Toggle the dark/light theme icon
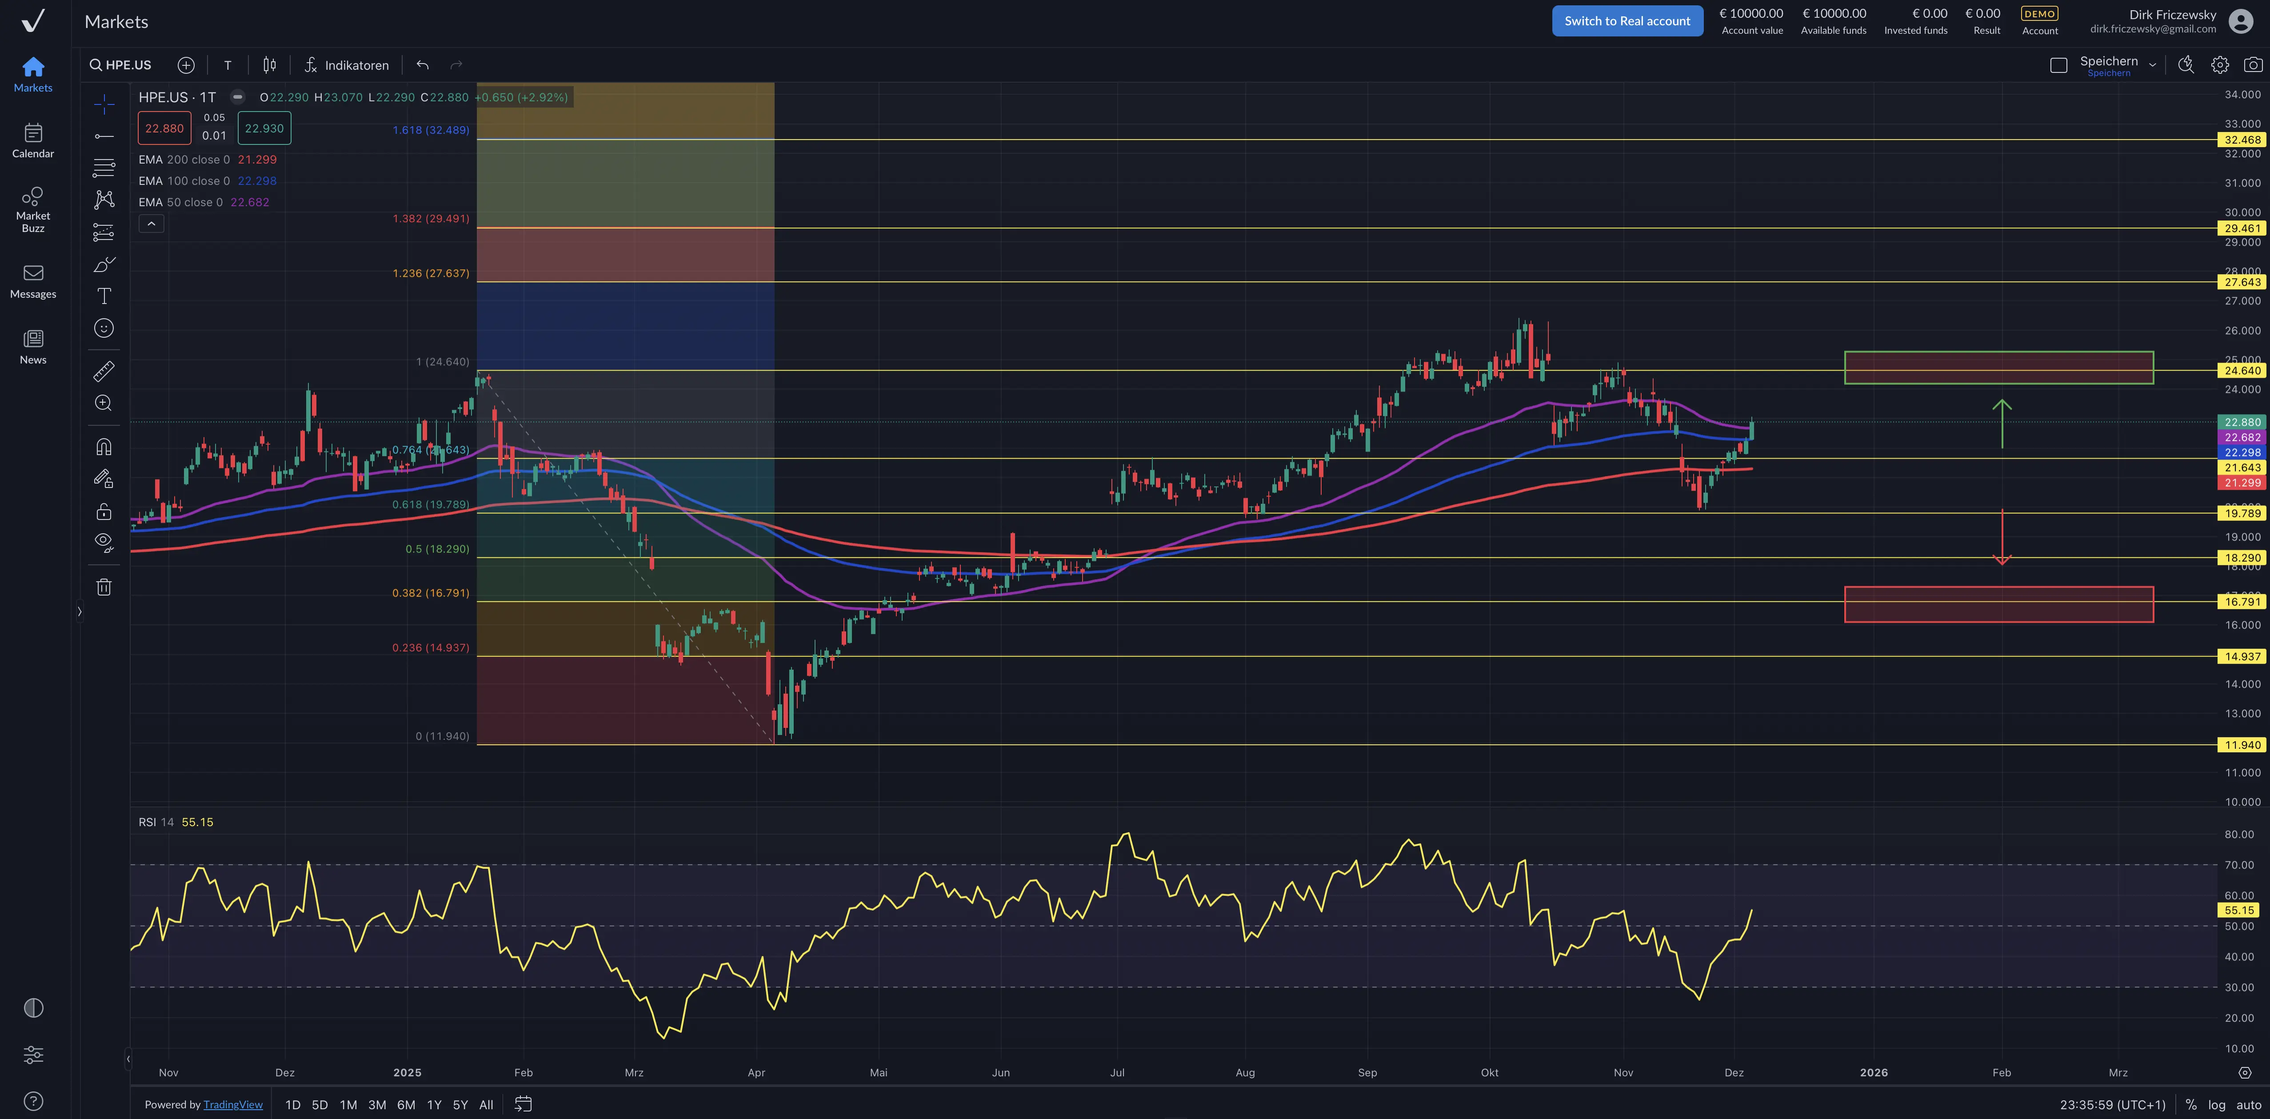Viewport: 2270px width, 1119px height. [33, 1008]
